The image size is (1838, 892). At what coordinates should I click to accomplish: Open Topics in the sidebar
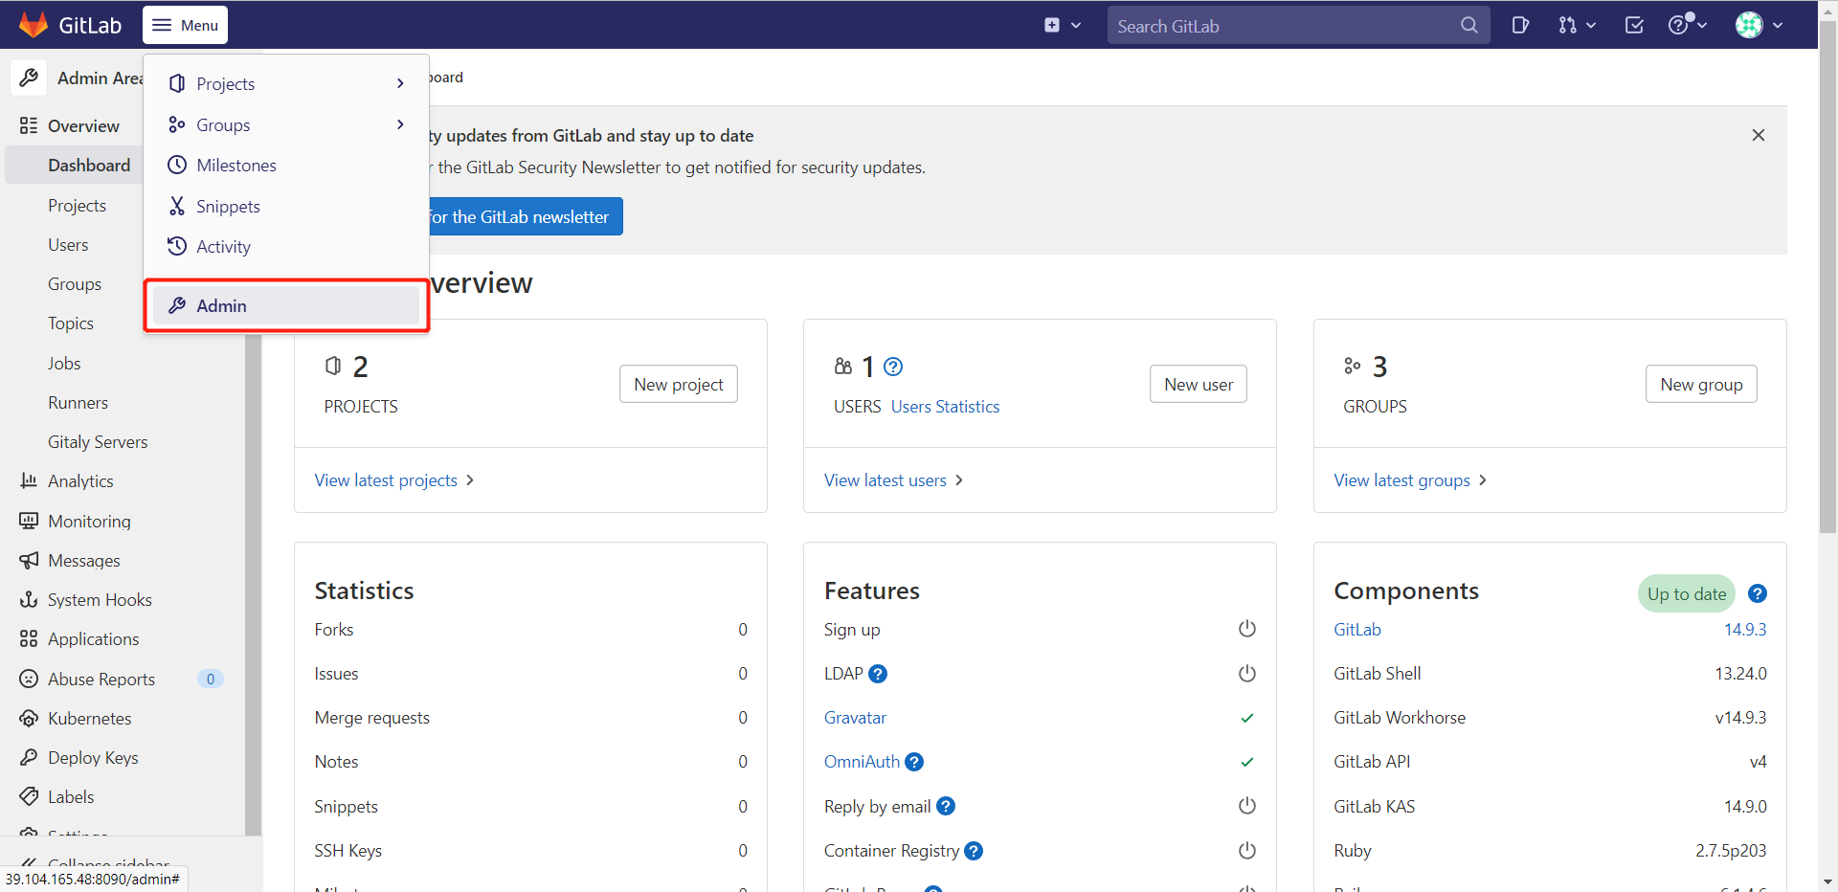click(x=71, y=323)
